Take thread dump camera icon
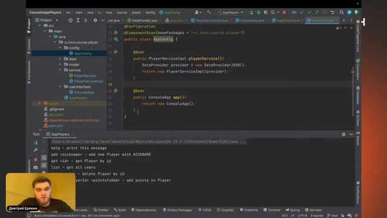 coord(36,167)
